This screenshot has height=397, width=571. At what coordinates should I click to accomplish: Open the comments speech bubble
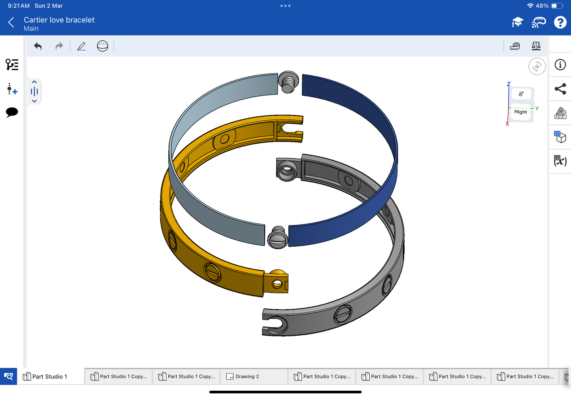[12, 112]
